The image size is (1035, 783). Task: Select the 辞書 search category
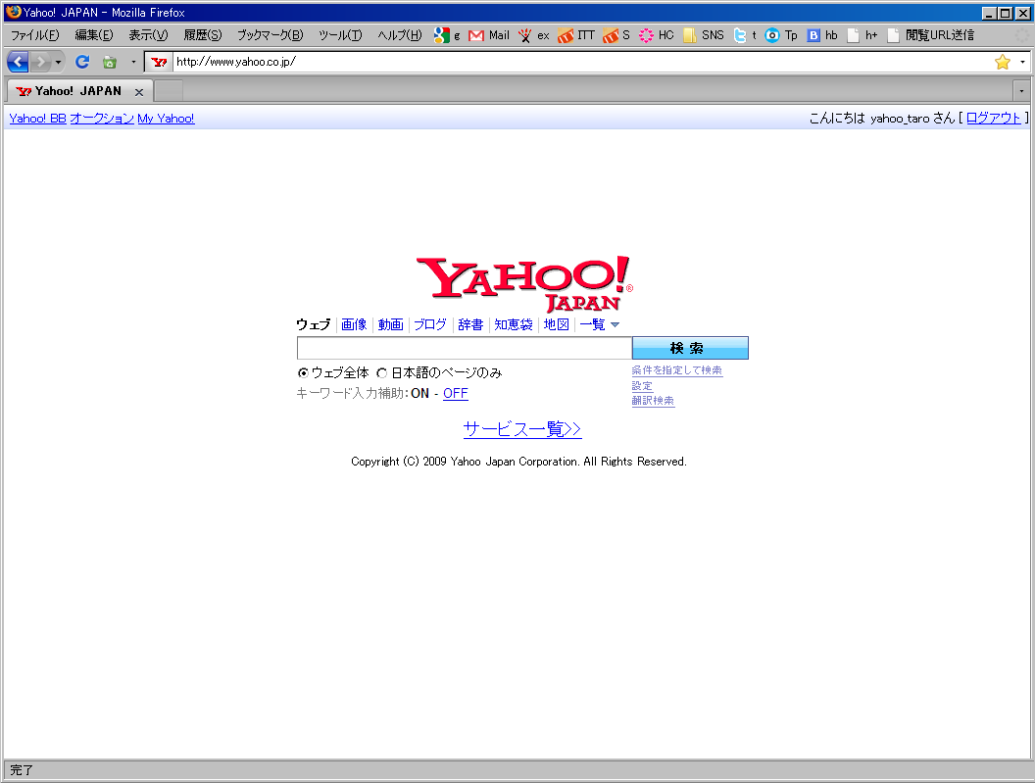coord(470,324)
